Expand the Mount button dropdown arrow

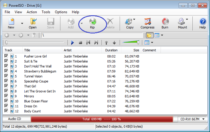[187, 19]
